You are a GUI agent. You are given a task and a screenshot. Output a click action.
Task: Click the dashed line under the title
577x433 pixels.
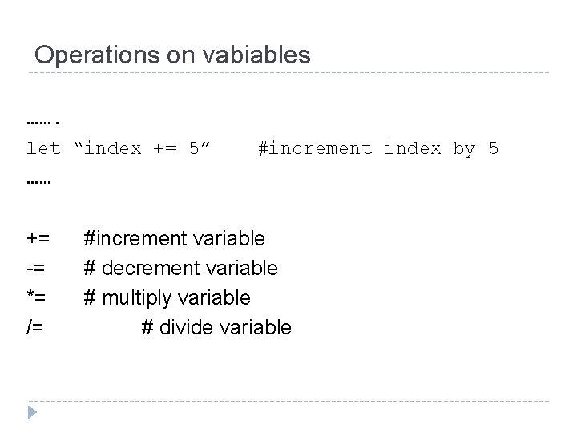tap(288, 73)
